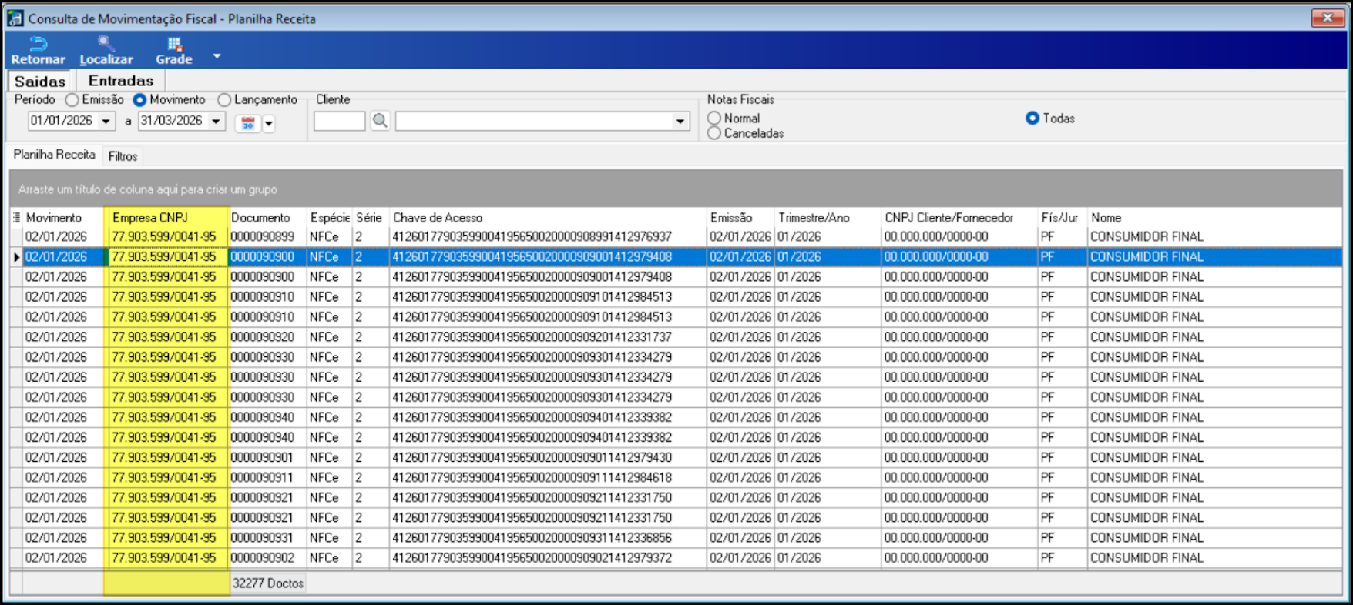Viewport: 1353px width, 605px height.
Task: Click the Nome column header
Action: tap(1214, 218)
